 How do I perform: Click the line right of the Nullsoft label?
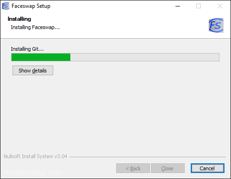tap(148, 157)
